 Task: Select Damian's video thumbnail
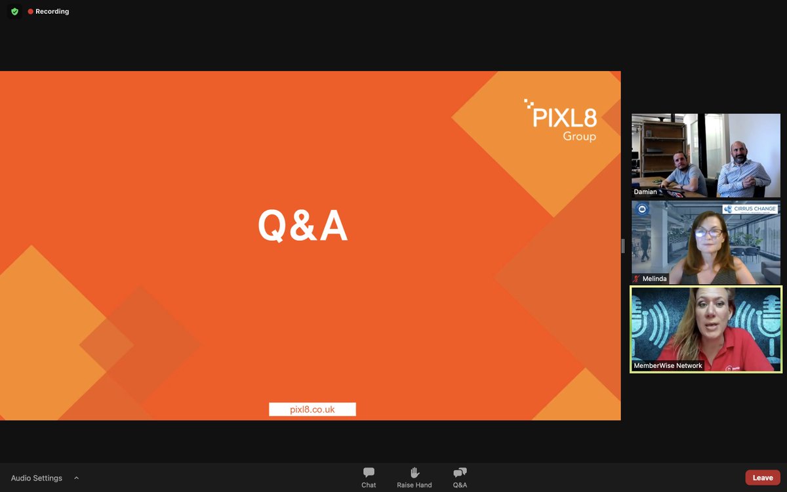pyautogui.click(x=706, y=155)
